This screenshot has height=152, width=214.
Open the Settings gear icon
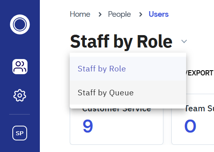(x=20, y=95)
